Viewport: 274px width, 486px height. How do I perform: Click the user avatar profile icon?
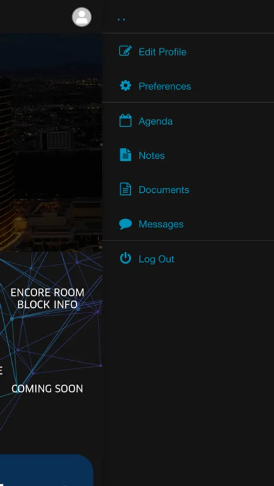(82, 17)
